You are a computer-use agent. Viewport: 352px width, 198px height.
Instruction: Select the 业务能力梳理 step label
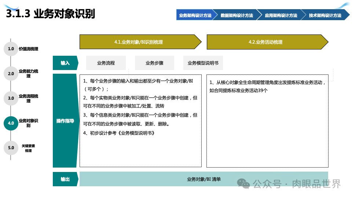point(29,73)
